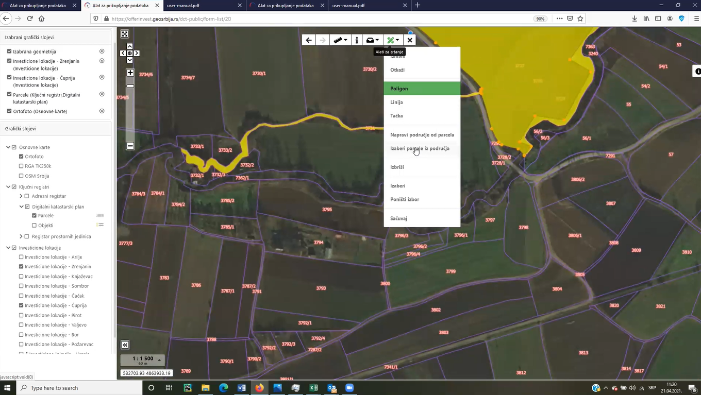Select Sačuvaj in the drawing menu
Image resolution: width=701 pixels, height=395 pixels.
pyautogui.click(x=399, y=218)
